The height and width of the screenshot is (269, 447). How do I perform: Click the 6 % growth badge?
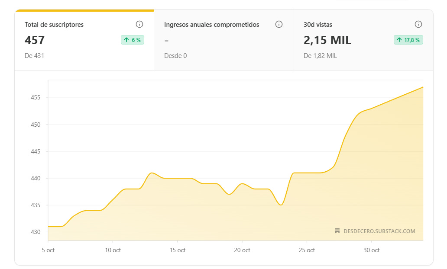pyautogui.click(x=133, y=40)
